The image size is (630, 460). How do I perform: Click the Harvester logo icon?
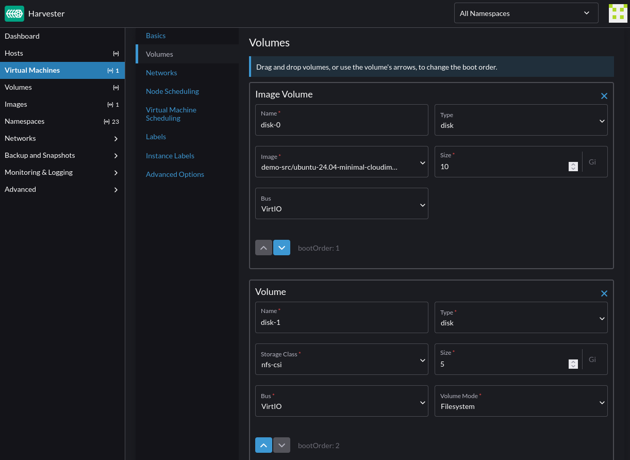pyautogui.click(x=14, y=13)
